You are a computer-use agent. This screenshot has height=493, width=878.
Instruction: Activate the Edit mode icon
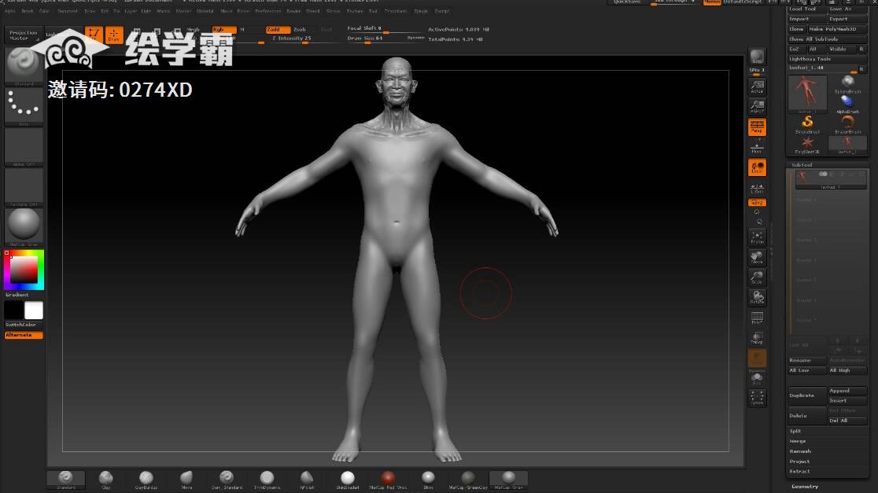tap(94, 35)
